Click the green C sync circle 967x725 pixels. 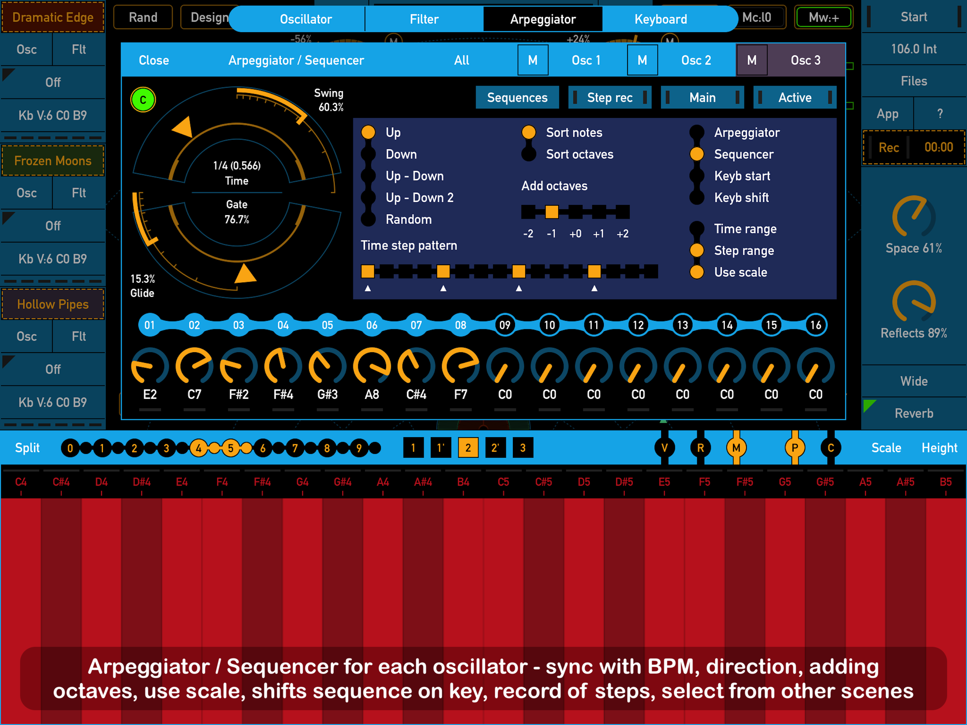click(143, 100)
